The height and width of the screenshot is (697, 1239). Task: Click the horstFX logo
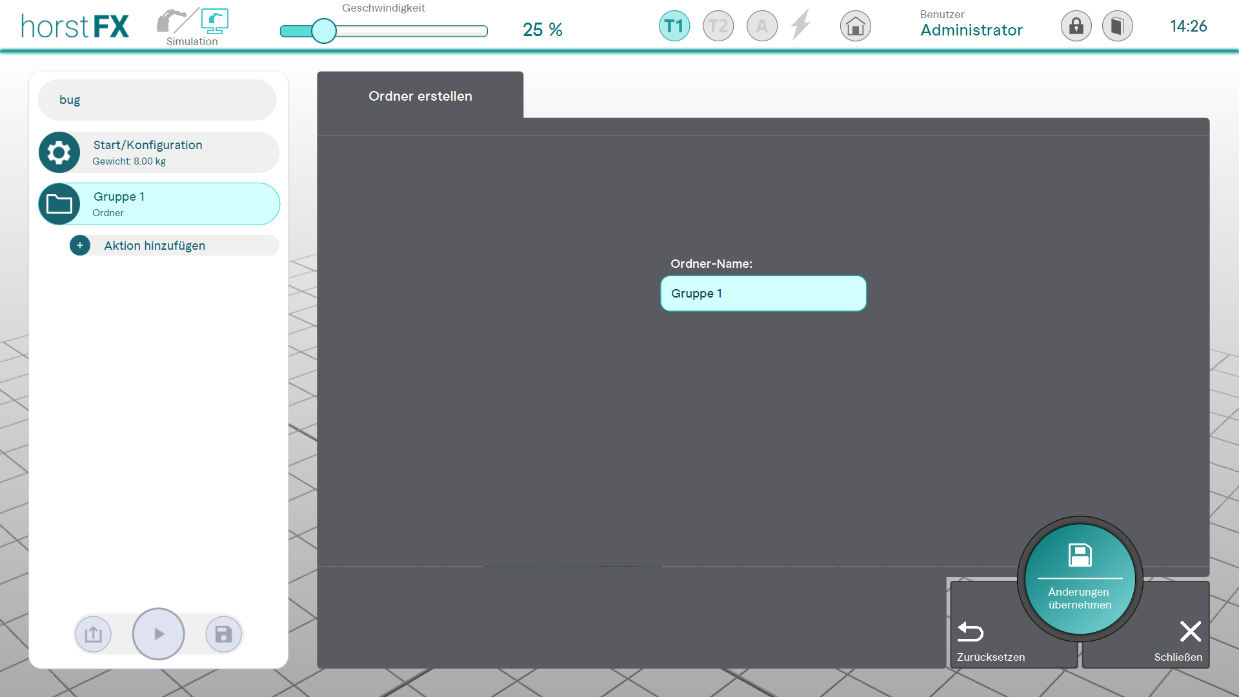75,26
